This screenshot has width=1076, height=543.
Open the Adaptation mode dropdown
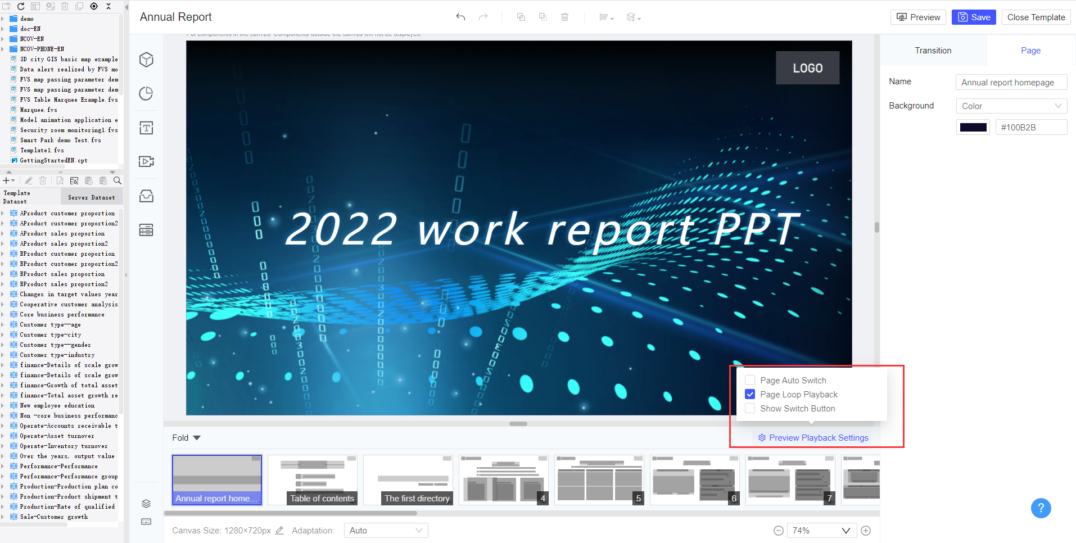tap(386, 530)
